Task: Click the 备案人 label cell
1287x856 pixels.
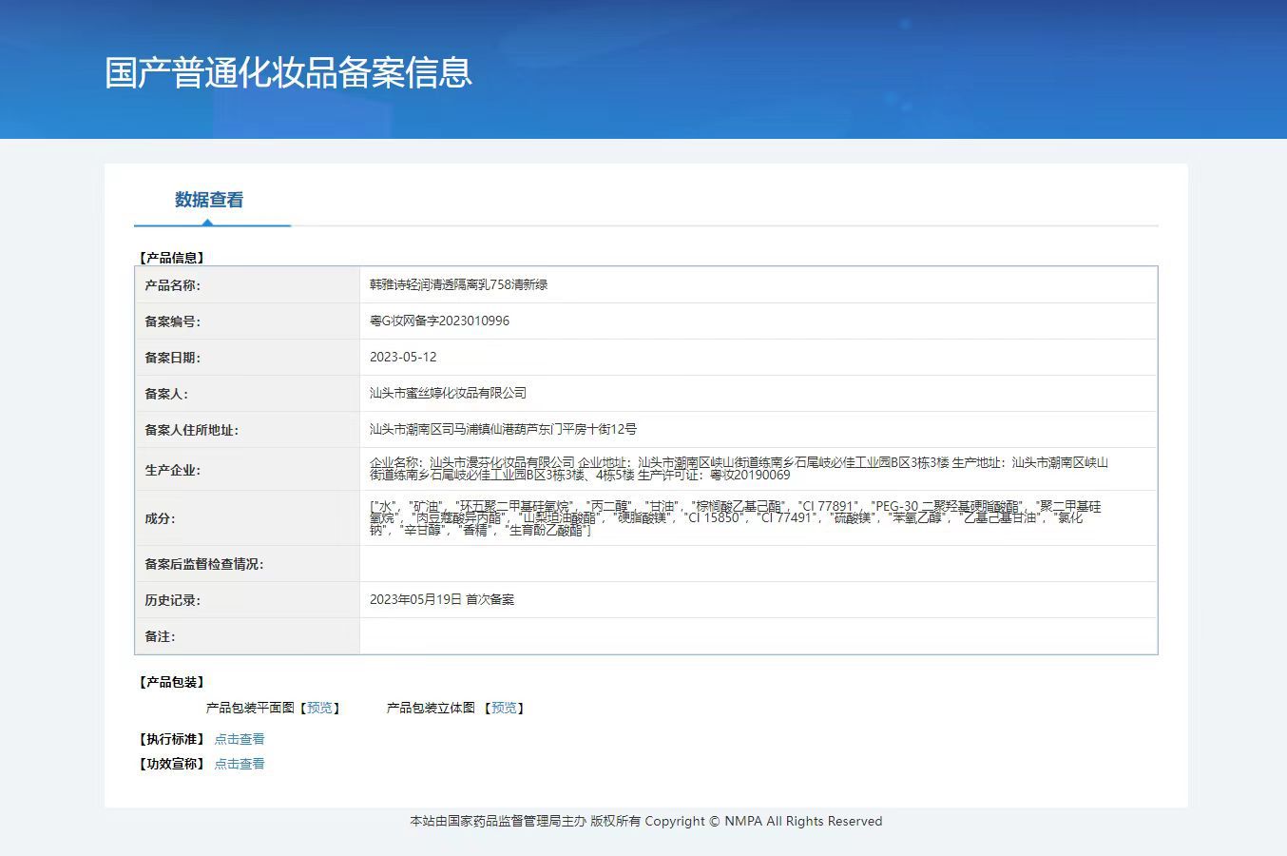Action: click(x=247, y=394)
